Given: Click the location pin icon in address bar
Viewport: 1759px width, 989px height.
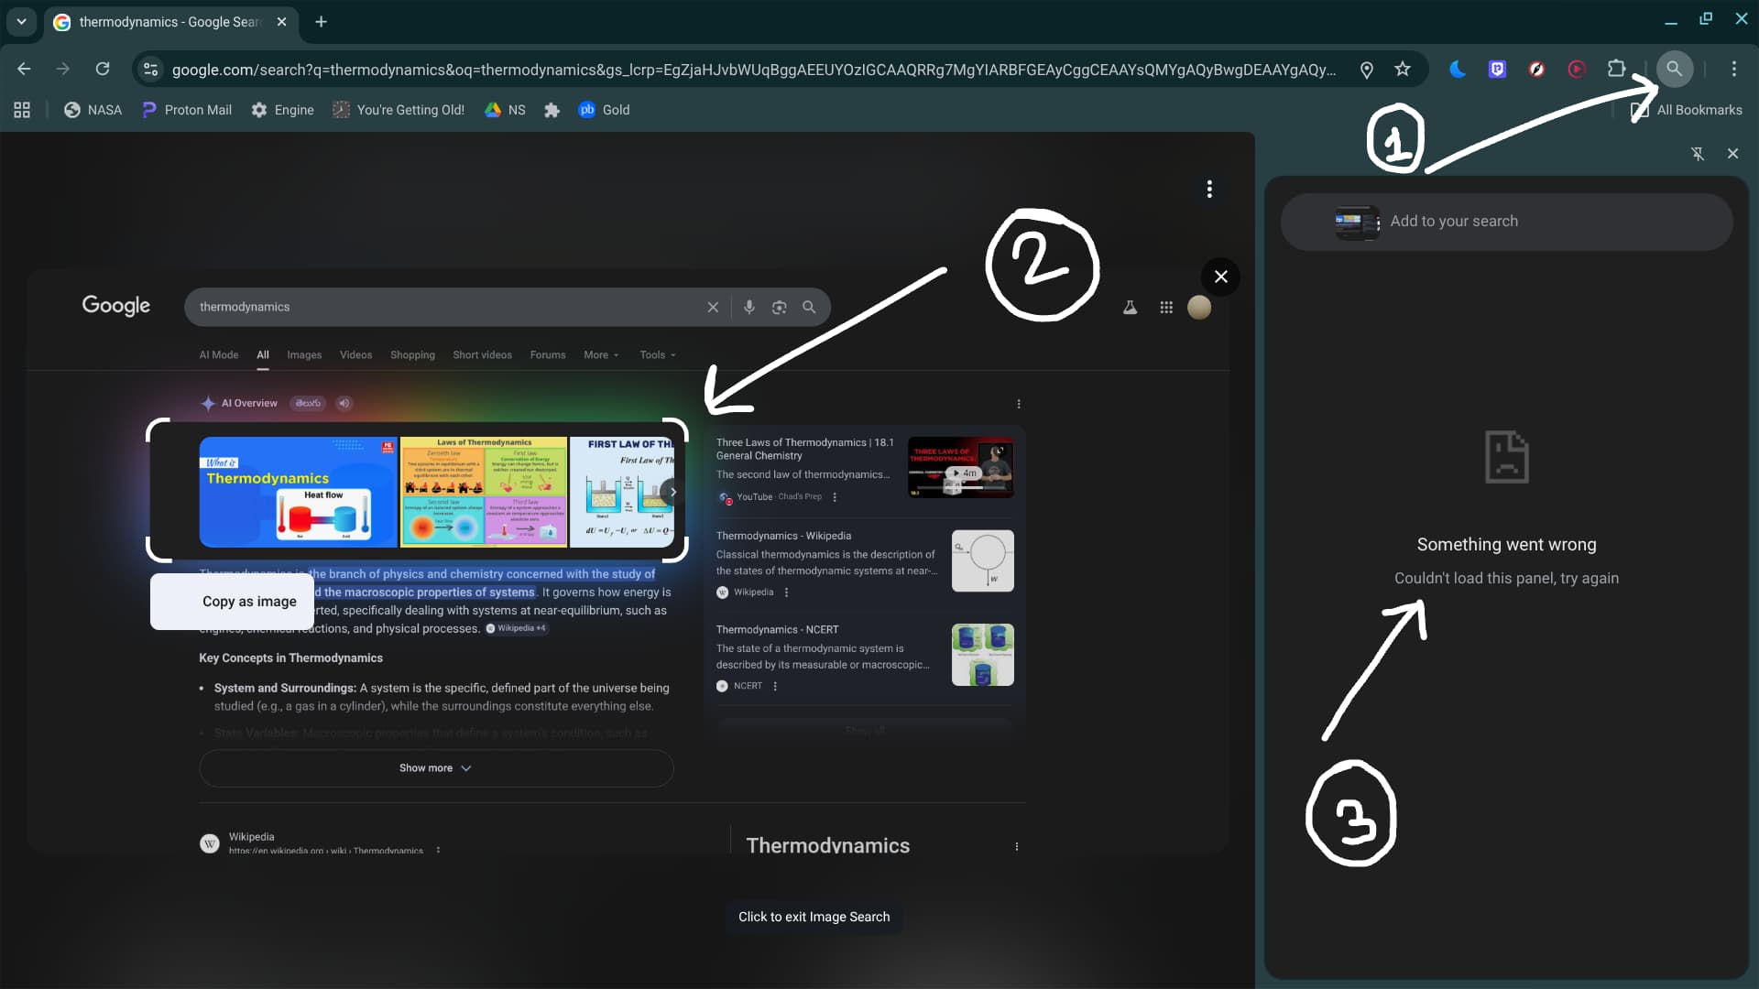Looking at the screenshot, I should [x=1366, y=70].
